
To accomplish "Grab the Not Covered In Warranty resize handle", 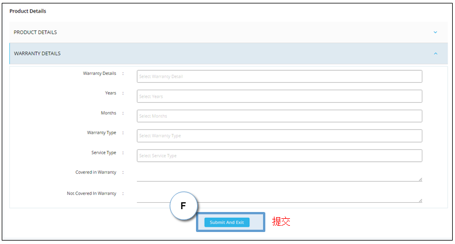I will (420, 201).
